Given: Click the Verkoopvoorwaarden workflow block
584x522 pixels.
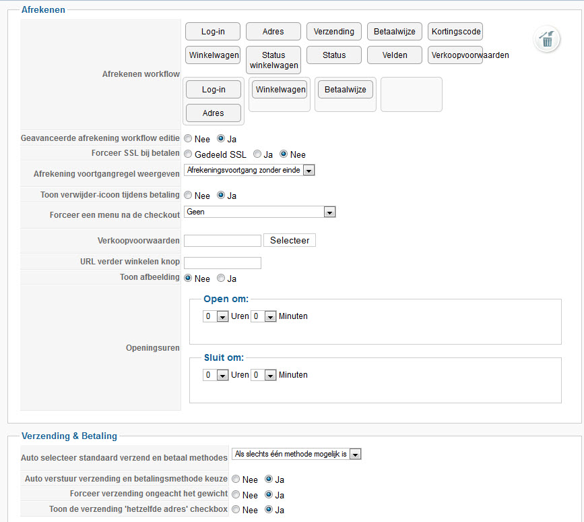Looking at the screenshot, I should (455, 55).
